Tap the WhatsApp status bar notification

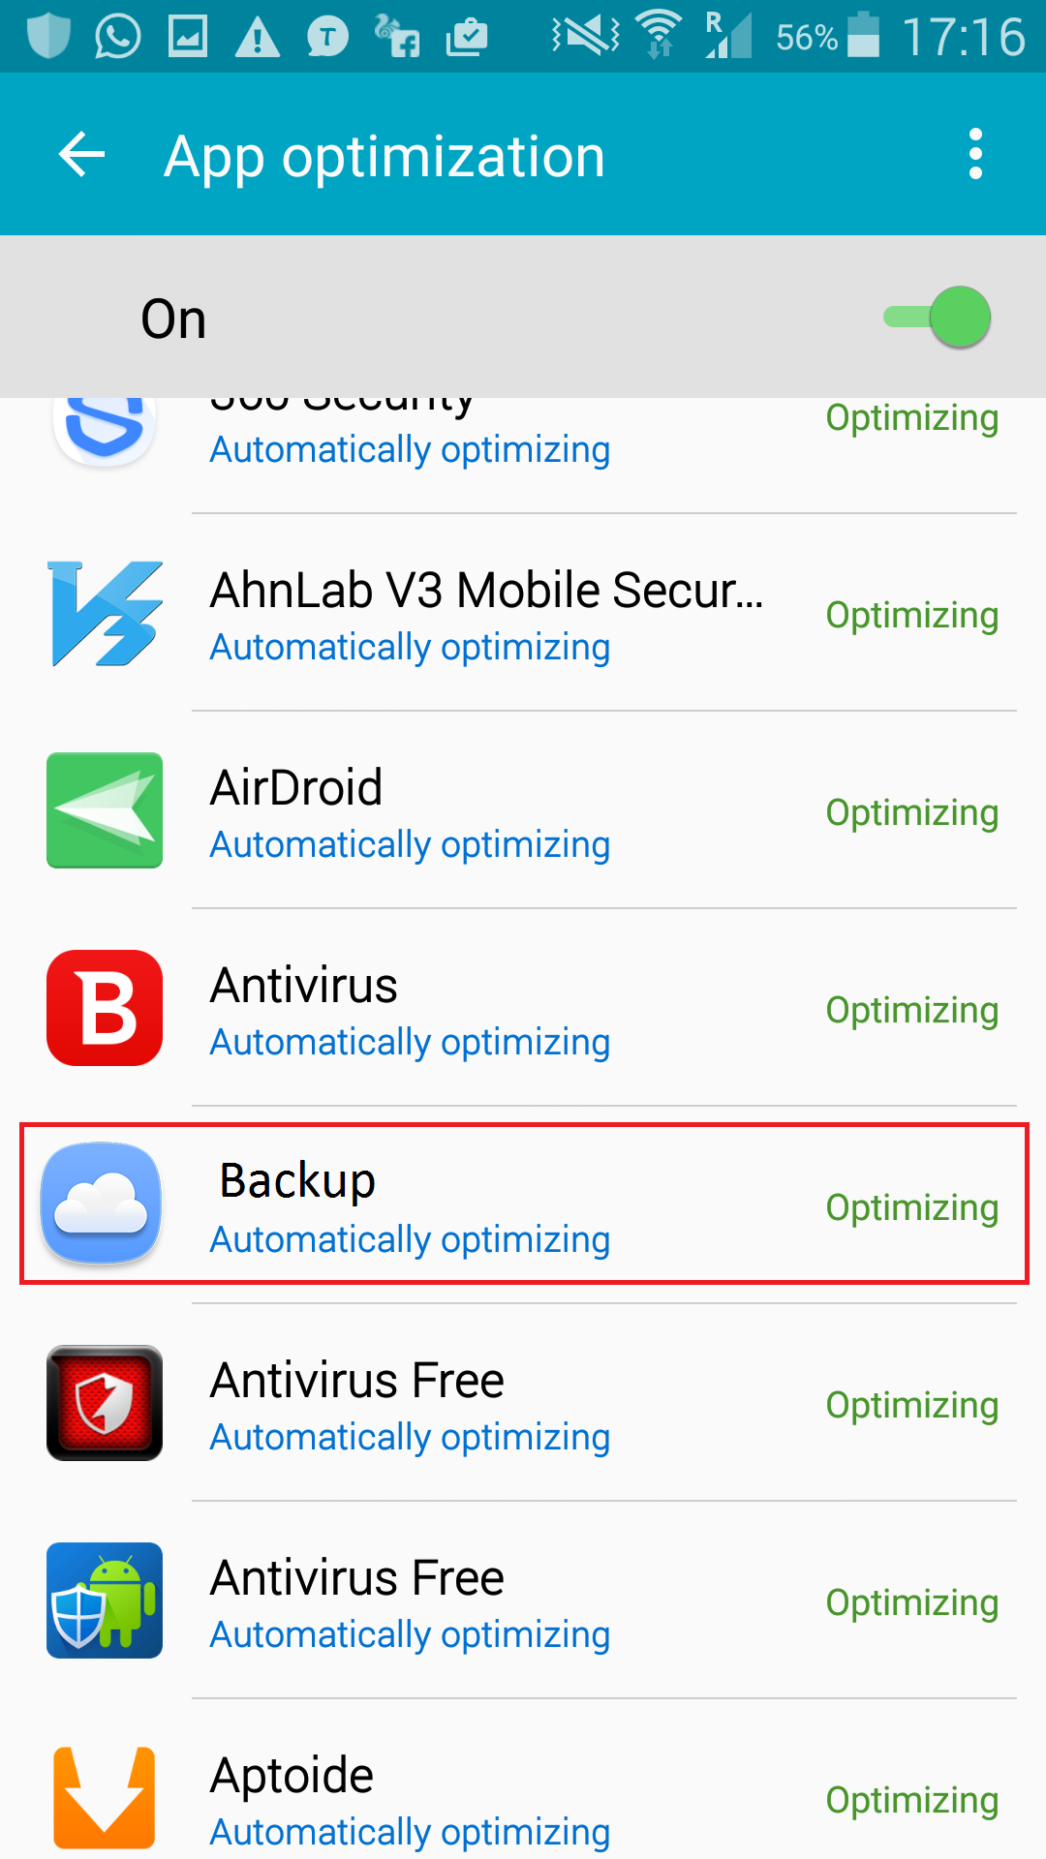coord(117,37)
